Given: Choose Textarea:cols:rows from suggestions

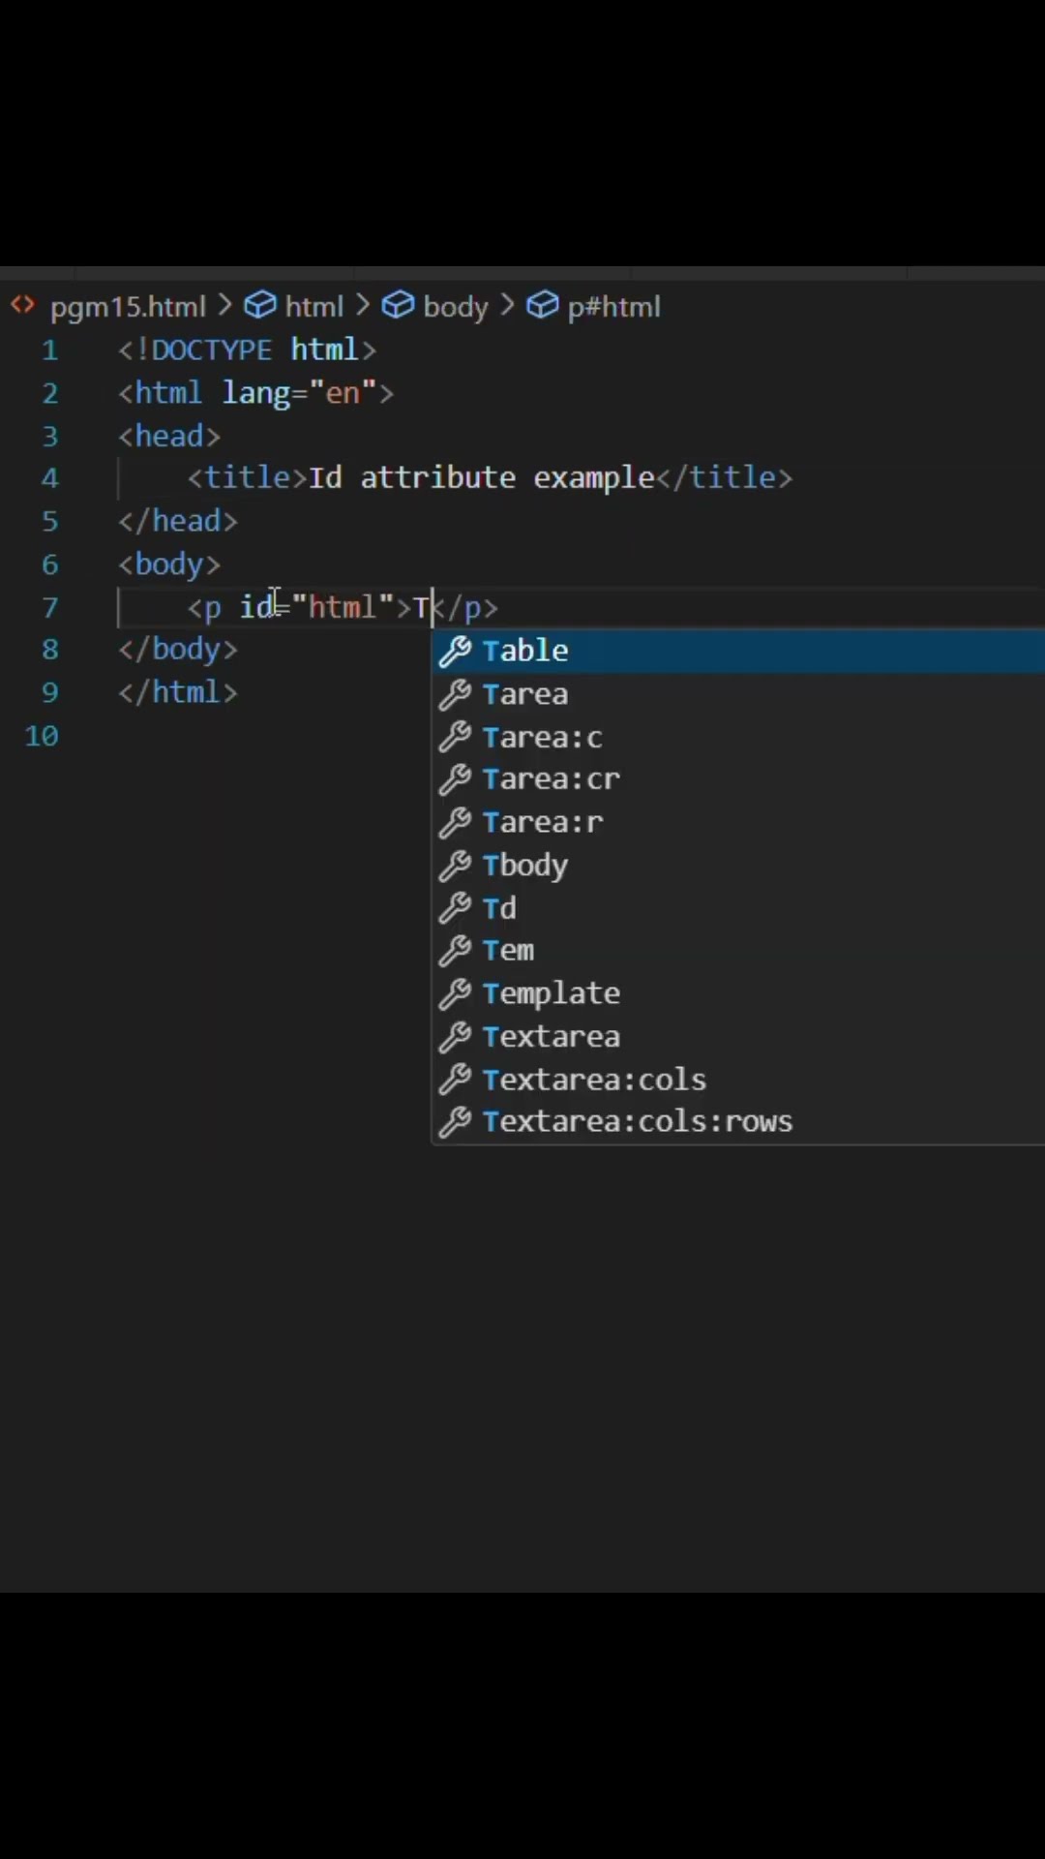Looking at the screenshot, I should click(x=637, y=1121).
